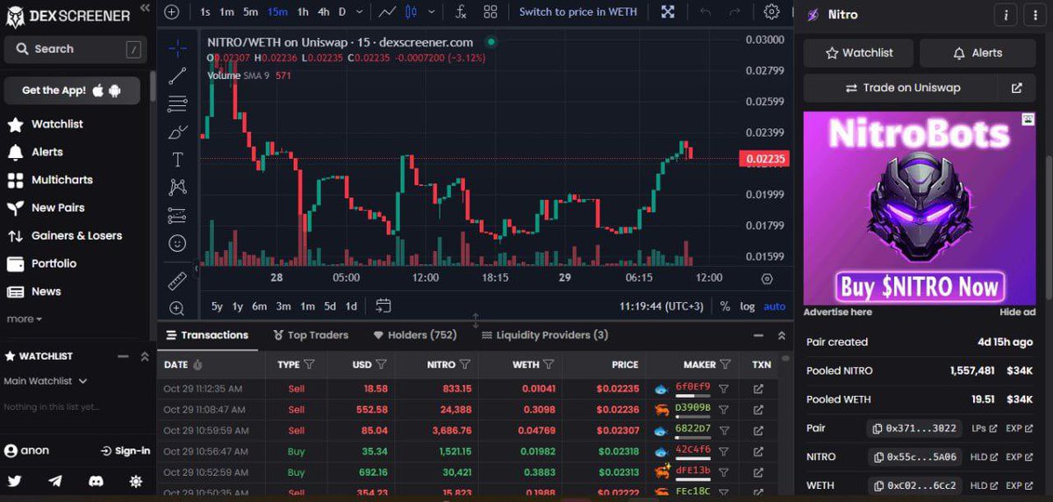Switch to the Holders (752) tab
The width and height of the screenshot is (1053, 502).
pos(415,335)
